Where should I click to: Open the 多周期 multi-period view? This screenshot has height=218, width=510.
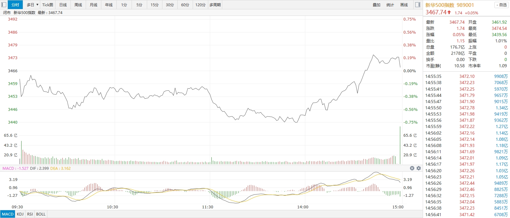pyautogui.click(x=215, y=5)
